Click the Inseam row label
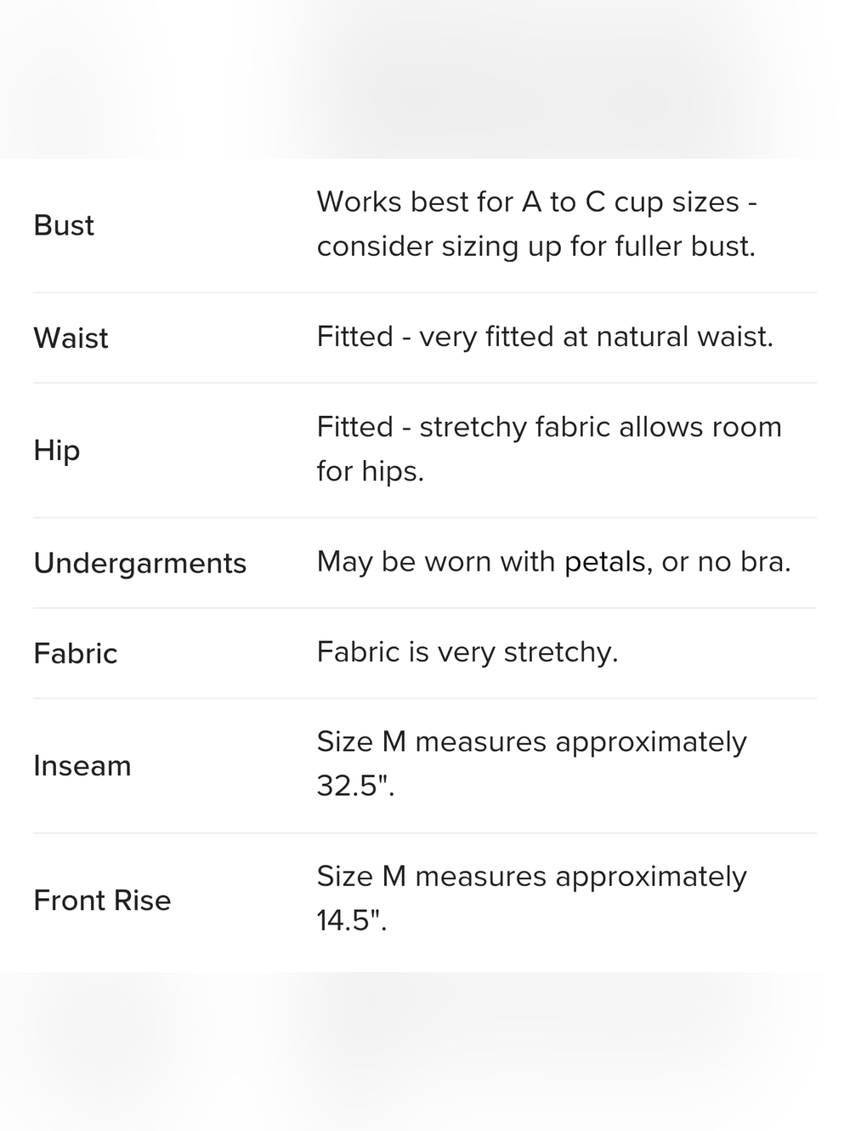The image size is (850, 1131). coord(82,765)
